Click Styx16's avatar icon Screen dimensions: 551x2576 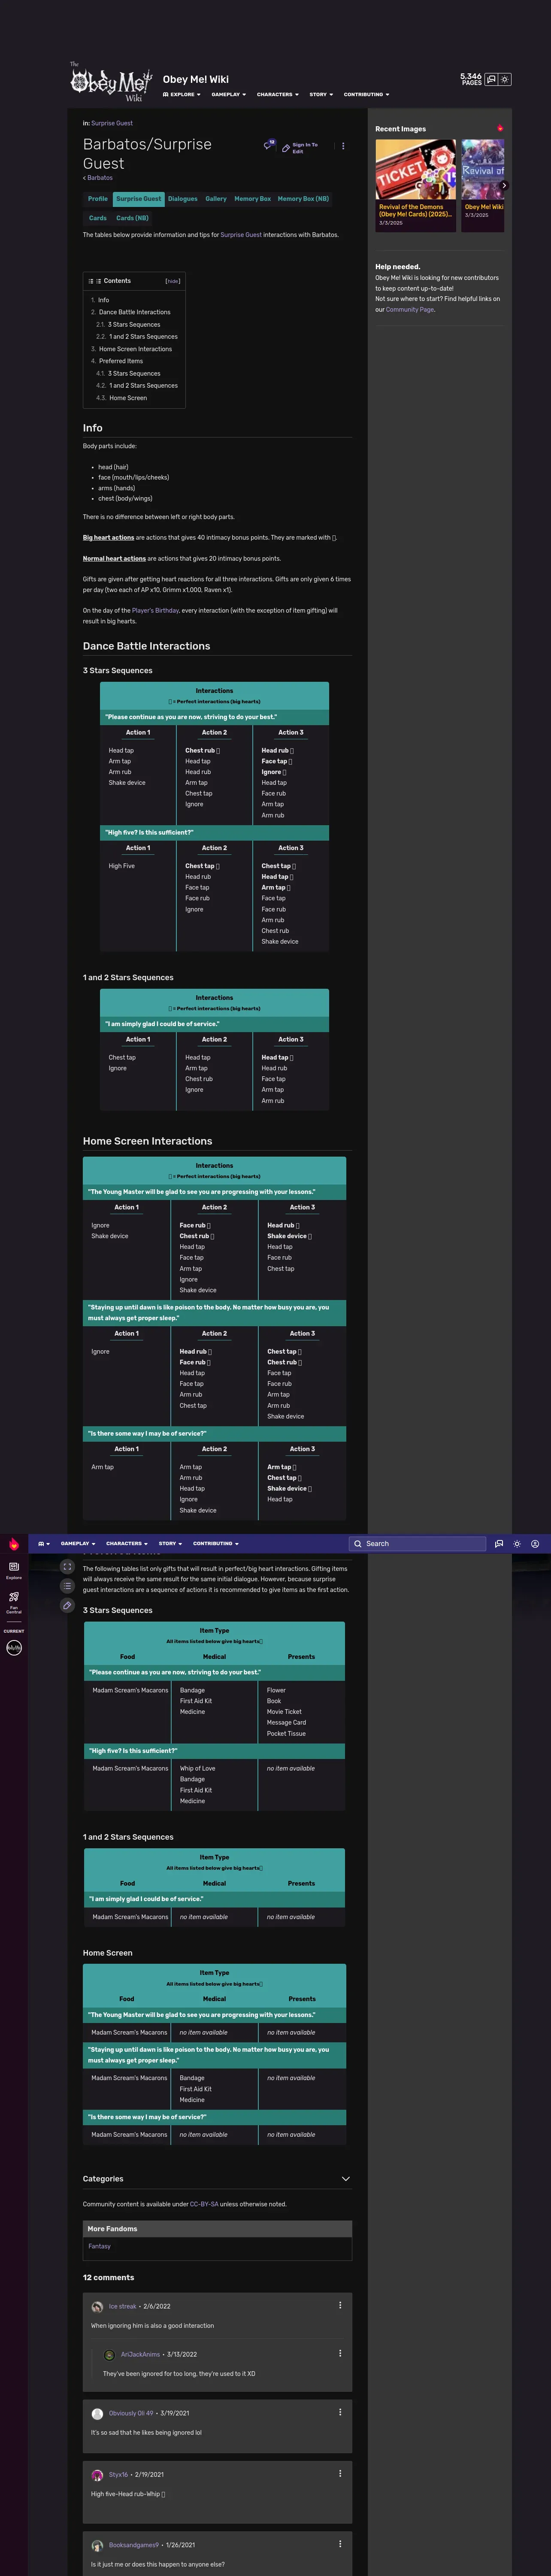click(x=97, y=2475)
